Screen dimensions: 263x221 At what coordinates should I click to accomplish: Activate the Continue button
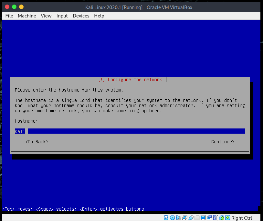click(x=222, y=142)
